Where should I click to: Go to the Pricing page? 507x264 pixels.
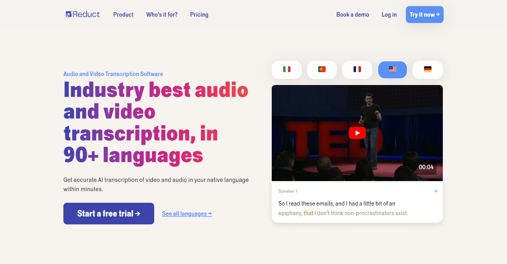pyautogui.click(x=199, y=15)
